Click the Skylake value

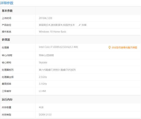43,62
